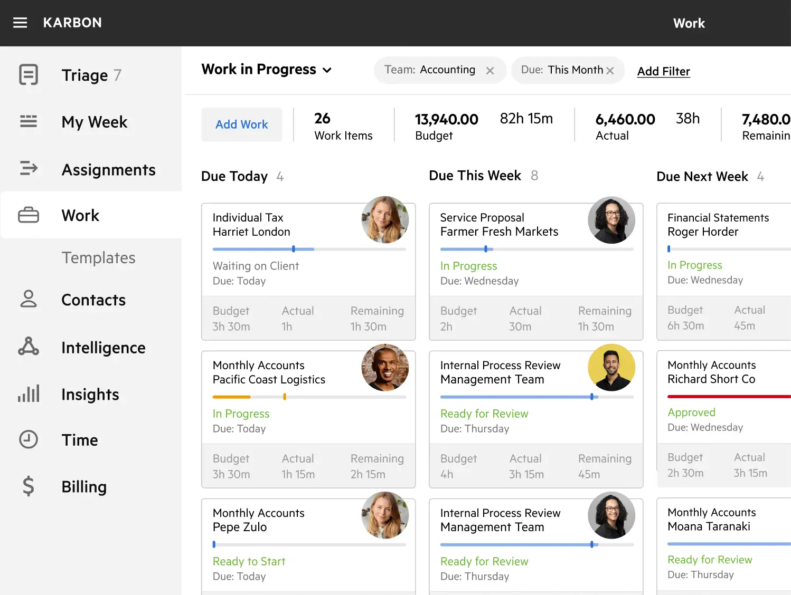Viewport: 791px width, 595px height.
Task: Open Assignments section
Action: tap(109, 169)
